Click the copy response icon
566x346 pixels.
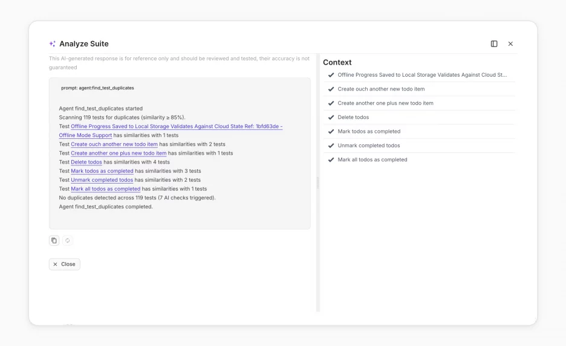pos(54,240)
